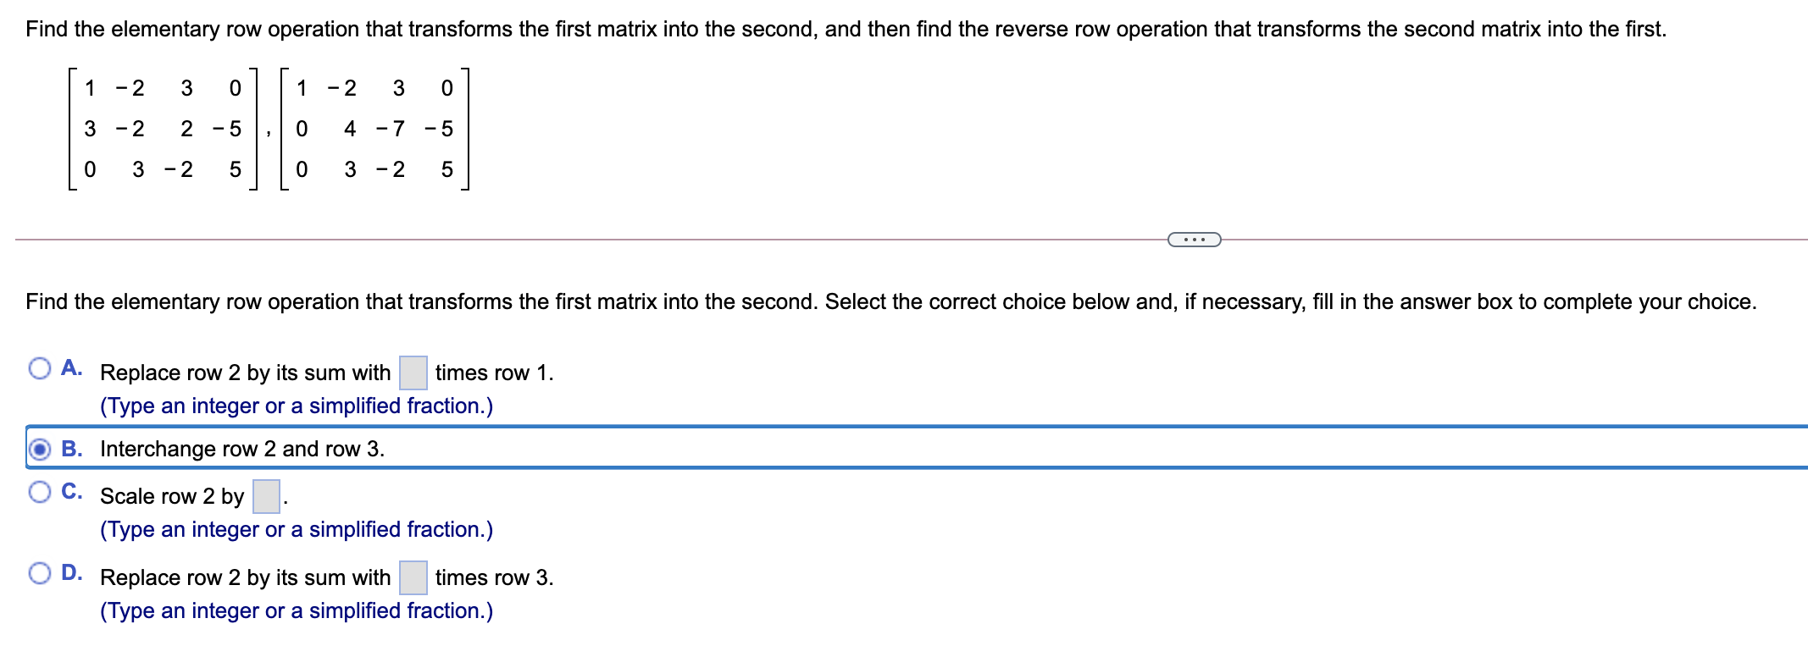Click the highlighted answer choice B row
This screenshot has height=657, width=1808.
tap(593, 450)
